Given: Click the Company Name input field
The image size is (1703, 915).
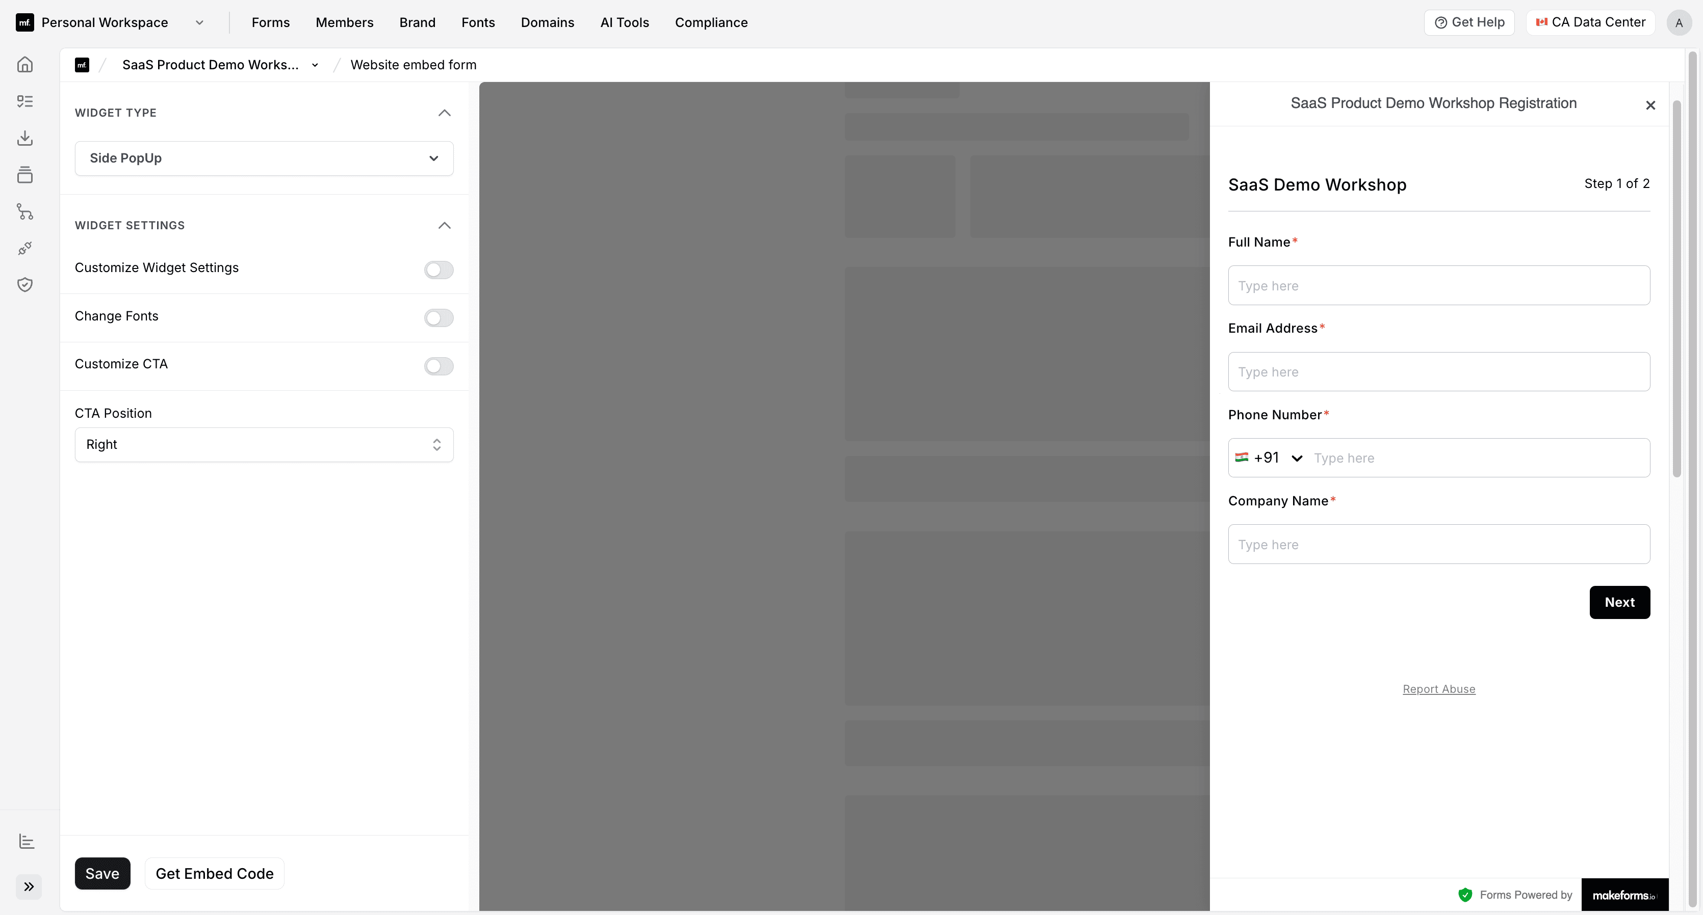Looking at the screenshot, I should tap(1438, 544).
